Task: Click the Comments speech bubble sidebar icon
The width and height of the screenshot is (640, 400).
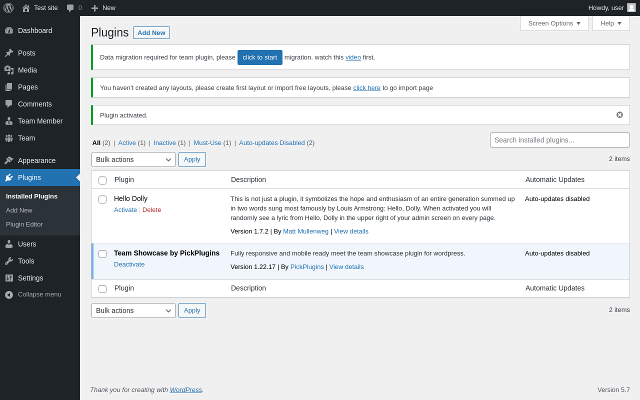Action: click(x=9, y=104)
